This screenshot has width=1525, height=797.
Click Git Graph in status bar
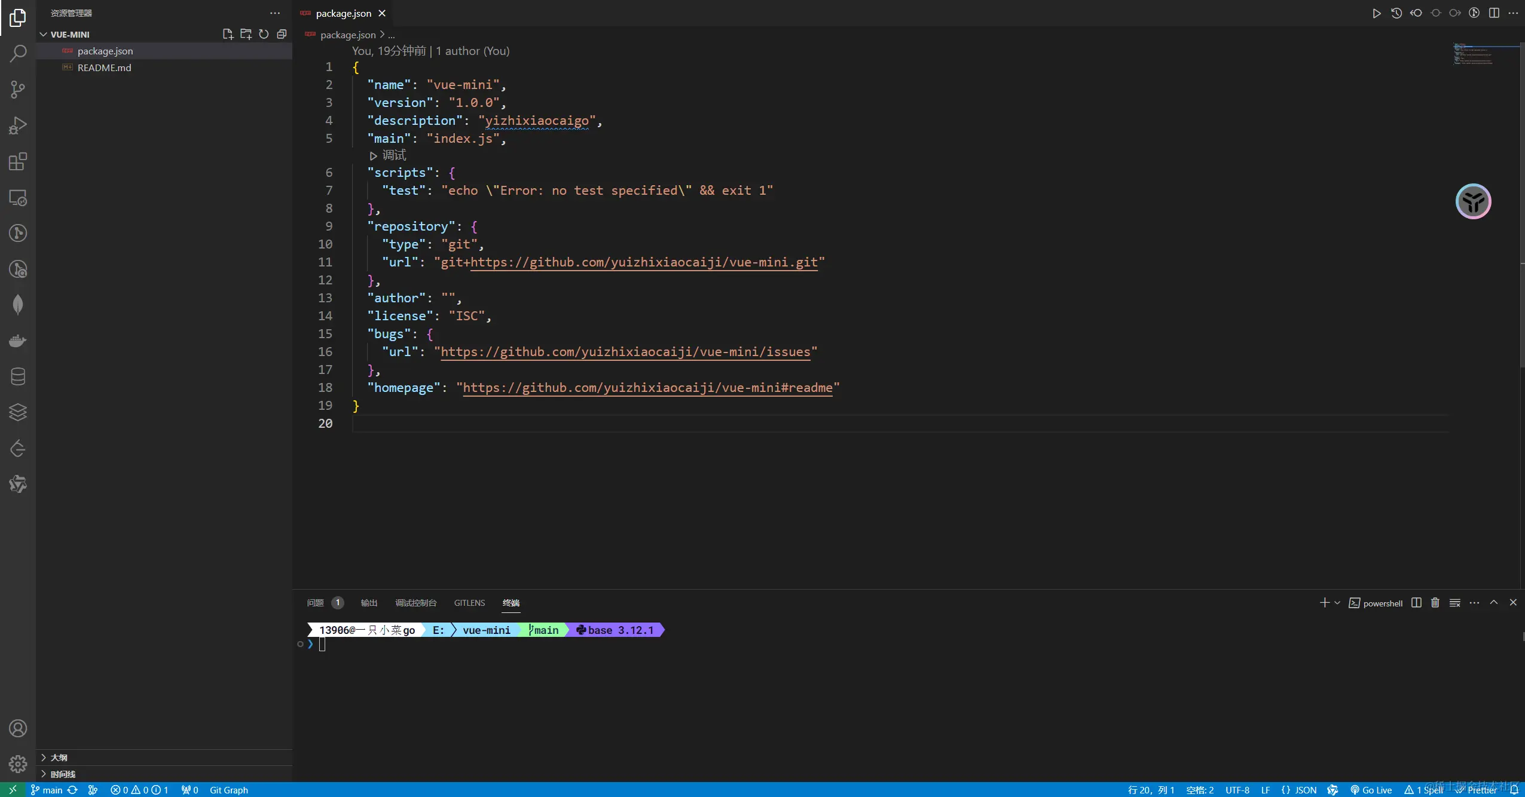(x=228, y=790)
